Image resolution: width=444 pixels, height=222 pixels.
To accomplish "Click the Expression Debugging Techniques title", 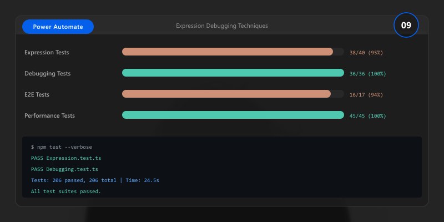I will pyautogui.click(x=221, y=26).
